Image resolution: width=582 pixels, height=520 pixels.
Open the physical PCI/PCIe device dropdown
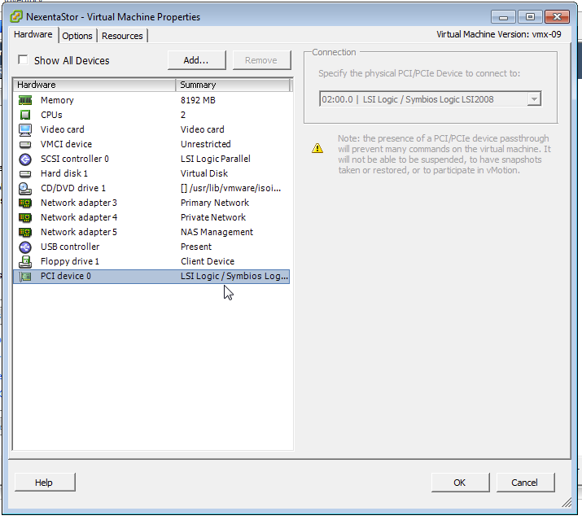[534, 99]
